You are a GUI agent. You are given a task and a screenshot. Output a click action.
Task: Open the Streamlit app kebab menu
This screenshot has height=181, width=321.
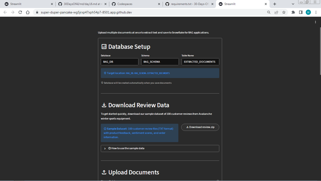point(316,22)
